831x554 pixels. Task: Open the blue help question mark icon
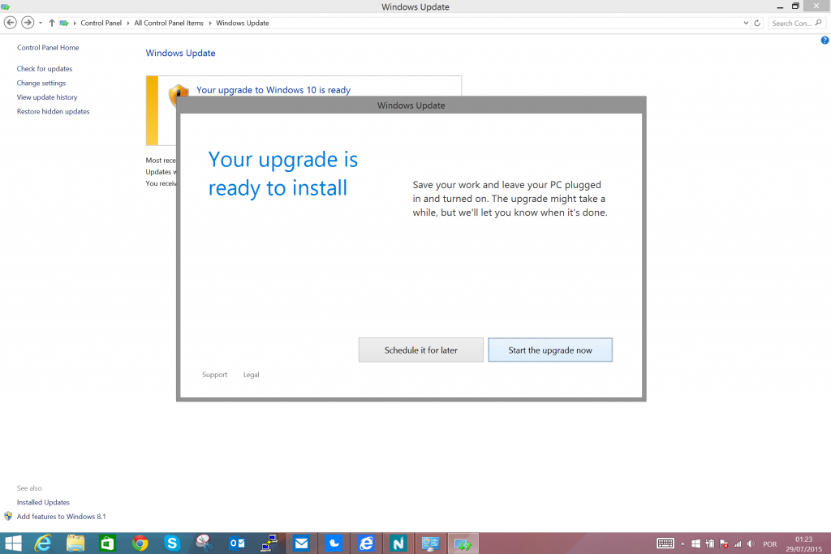pos(825,41)
